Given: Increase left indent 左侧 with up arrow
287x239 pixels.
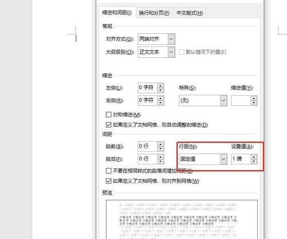Looking at the screenshot, I should point(161,85).
